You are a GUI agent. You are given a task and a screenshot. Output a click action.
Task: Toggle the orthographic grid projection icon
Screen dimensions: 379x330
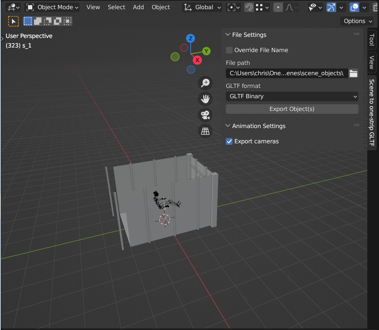(205, 131)
